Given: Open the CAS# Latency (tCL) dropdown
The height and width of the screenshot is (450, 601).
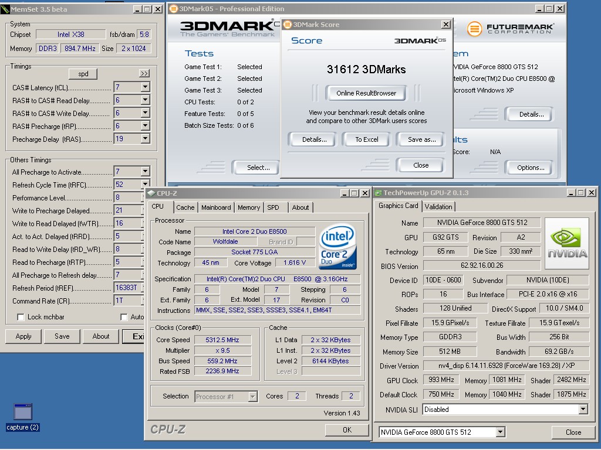Looking at the screenshot, I should click(146, 87).
